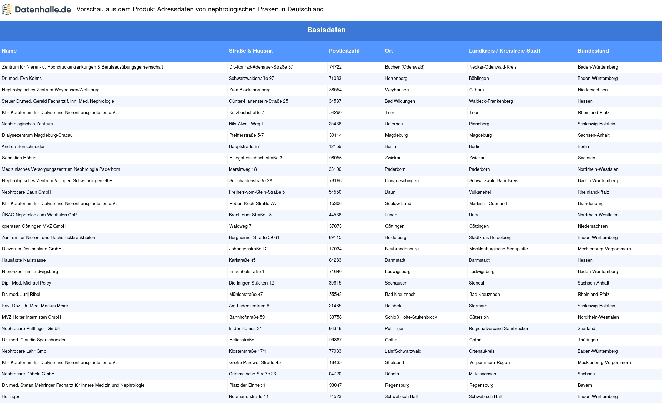The width and height of the screenshot is (662, 403).
Task: Click the Datenhalle.de logo icon
Action: [x=7, y=10]
